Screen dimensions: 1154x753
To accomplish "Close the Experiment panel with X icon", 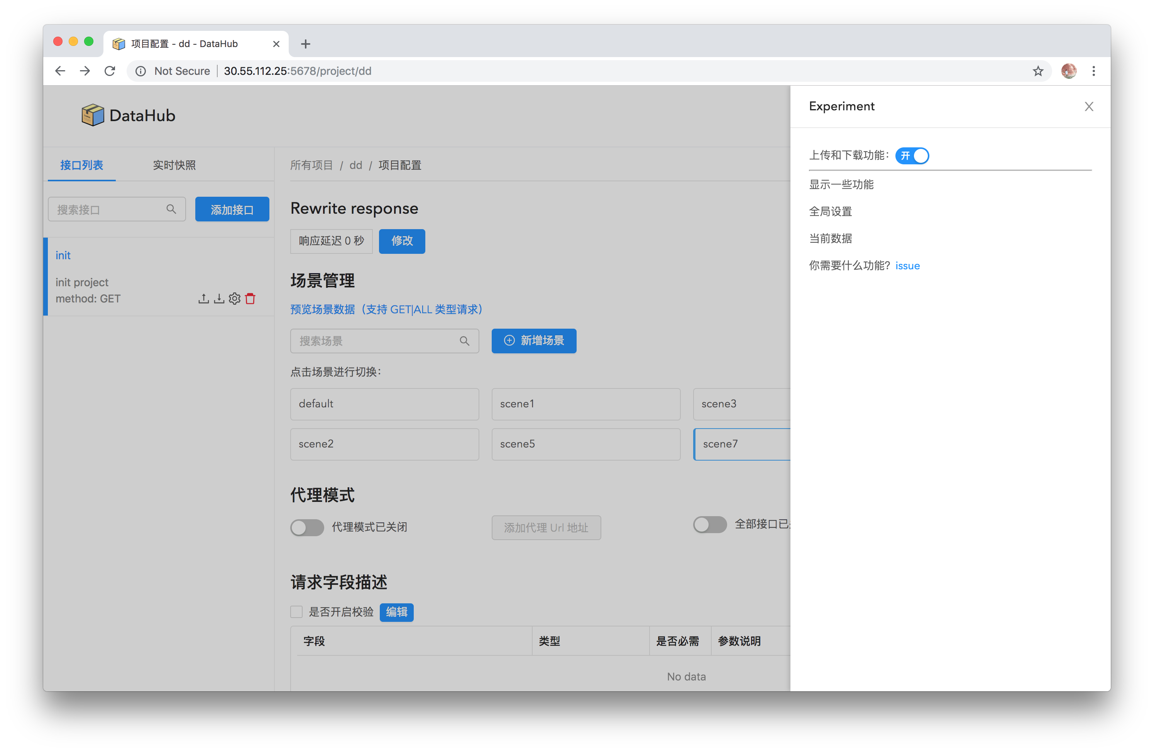I will [x=1088, y=106].
